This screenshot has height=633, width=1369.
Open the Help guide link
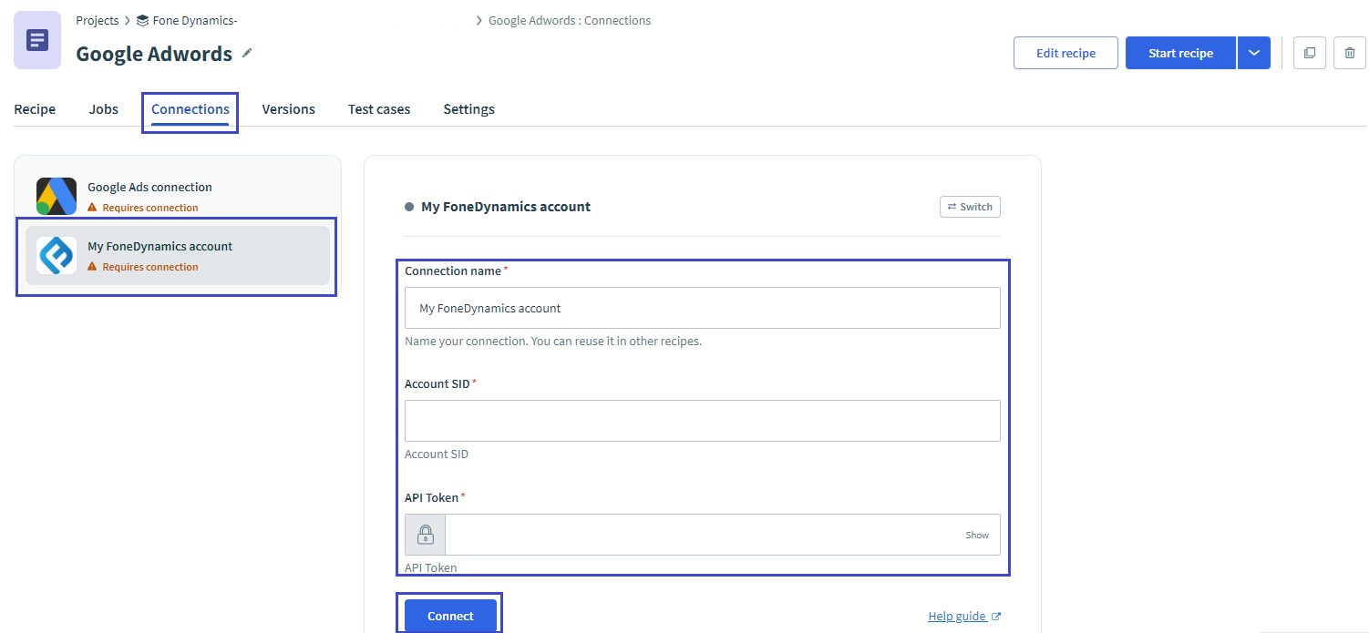tap(964, 617)
